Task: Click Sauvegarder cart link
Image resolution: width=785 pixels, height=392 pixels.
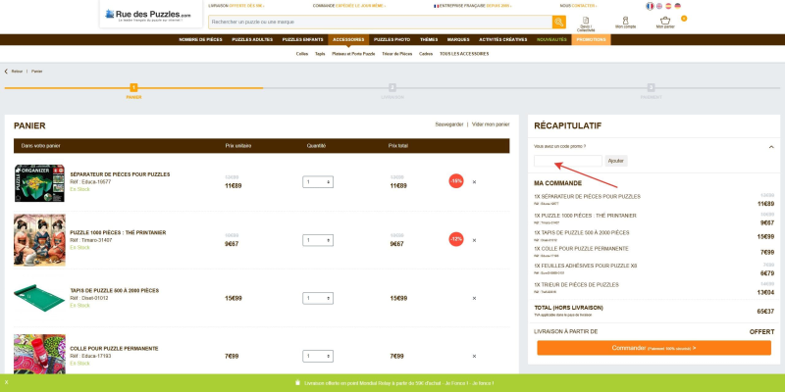Action: click(x=449, y=124)
